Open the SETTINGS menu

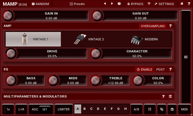(164, 4)
